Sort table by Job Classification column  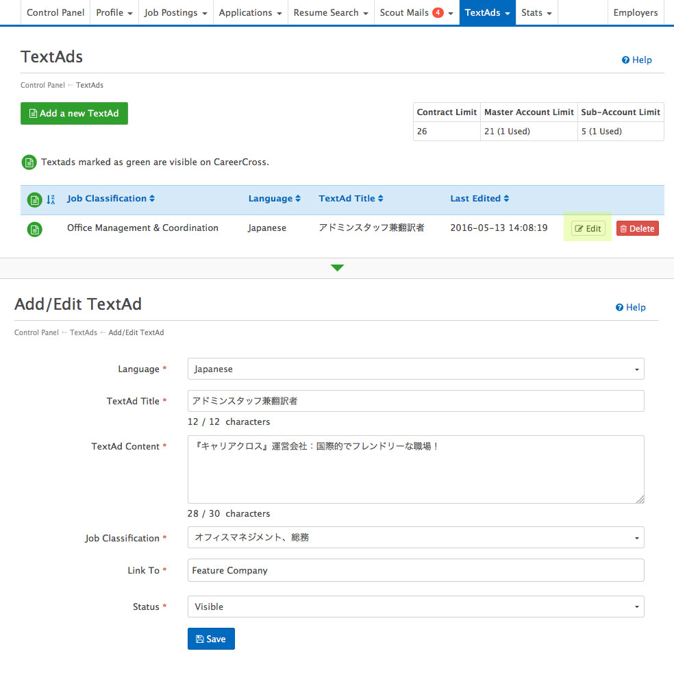pyautogui.click(x=111, y=199)
